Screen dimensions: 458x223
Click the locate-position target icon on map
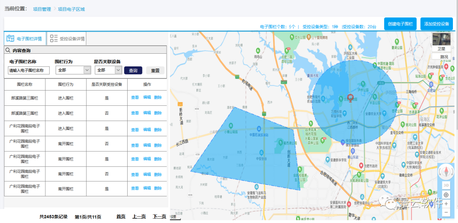[446, 195]
